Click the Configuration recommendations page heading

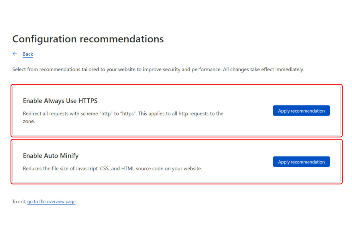click(x=88, y=39)
